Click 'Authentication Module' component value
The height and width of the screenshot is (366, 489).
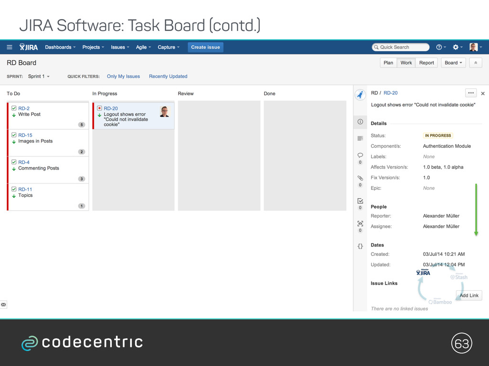pos(447,146)
